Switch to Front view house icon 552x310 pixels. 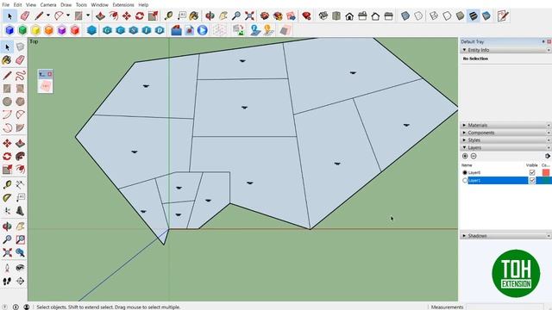[x=349, y=15]
